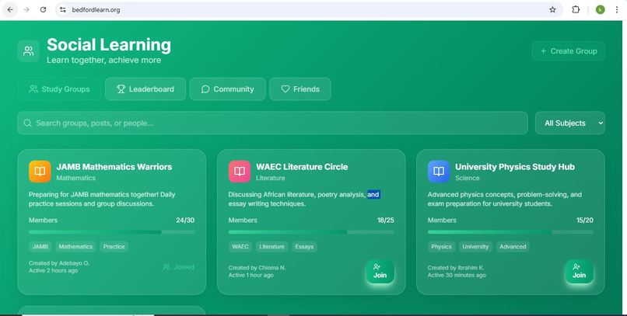Image resolution: width=627 pixels, height=316 pixels.
Task: Click "Active 30 minutes ago" text
Action: coord(457,276)
